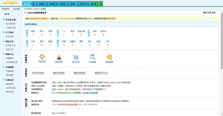This screenshot has height=116, width=223.
Task: Click the 网站首页 tab above the sidebar
Action: [5, 9]
